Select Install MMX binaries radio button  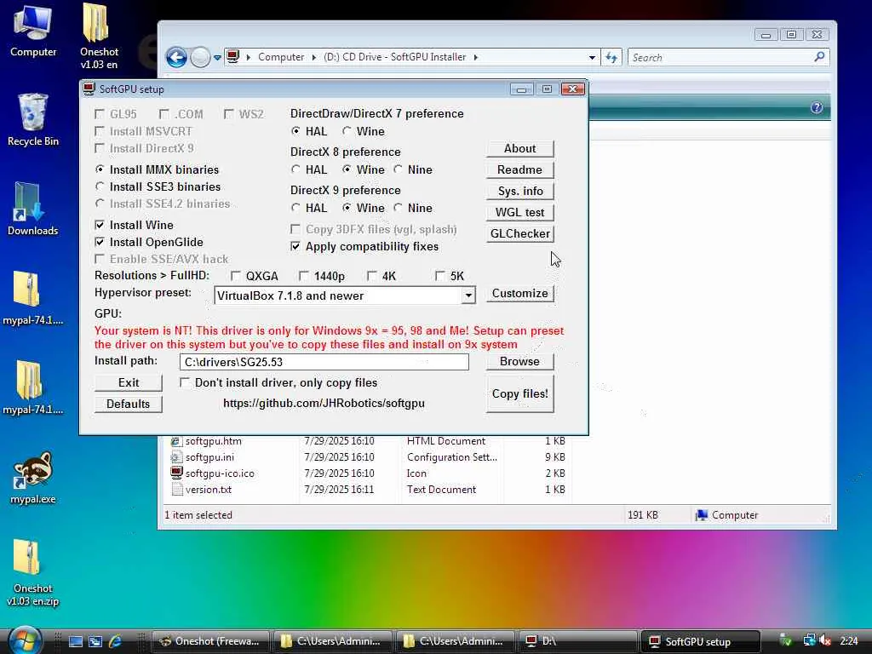point(100,169)
